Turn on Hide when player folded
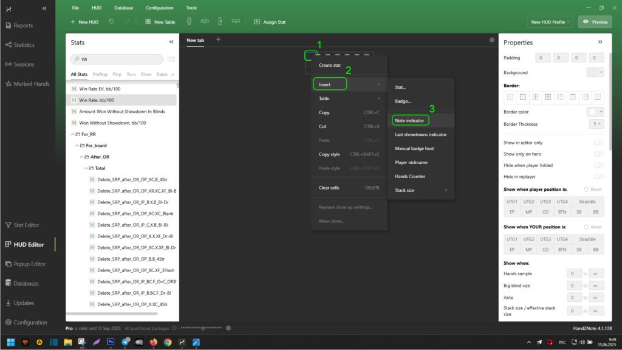Screen dimensions: 622x350 pos(598,165)
